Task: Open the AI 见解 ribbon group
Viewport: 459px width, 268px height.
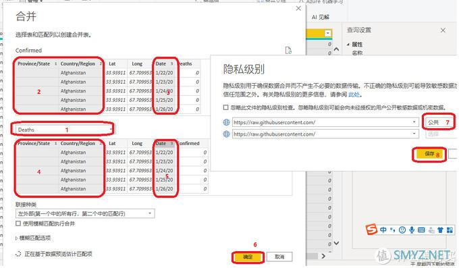Action: (x=320, y=17)
